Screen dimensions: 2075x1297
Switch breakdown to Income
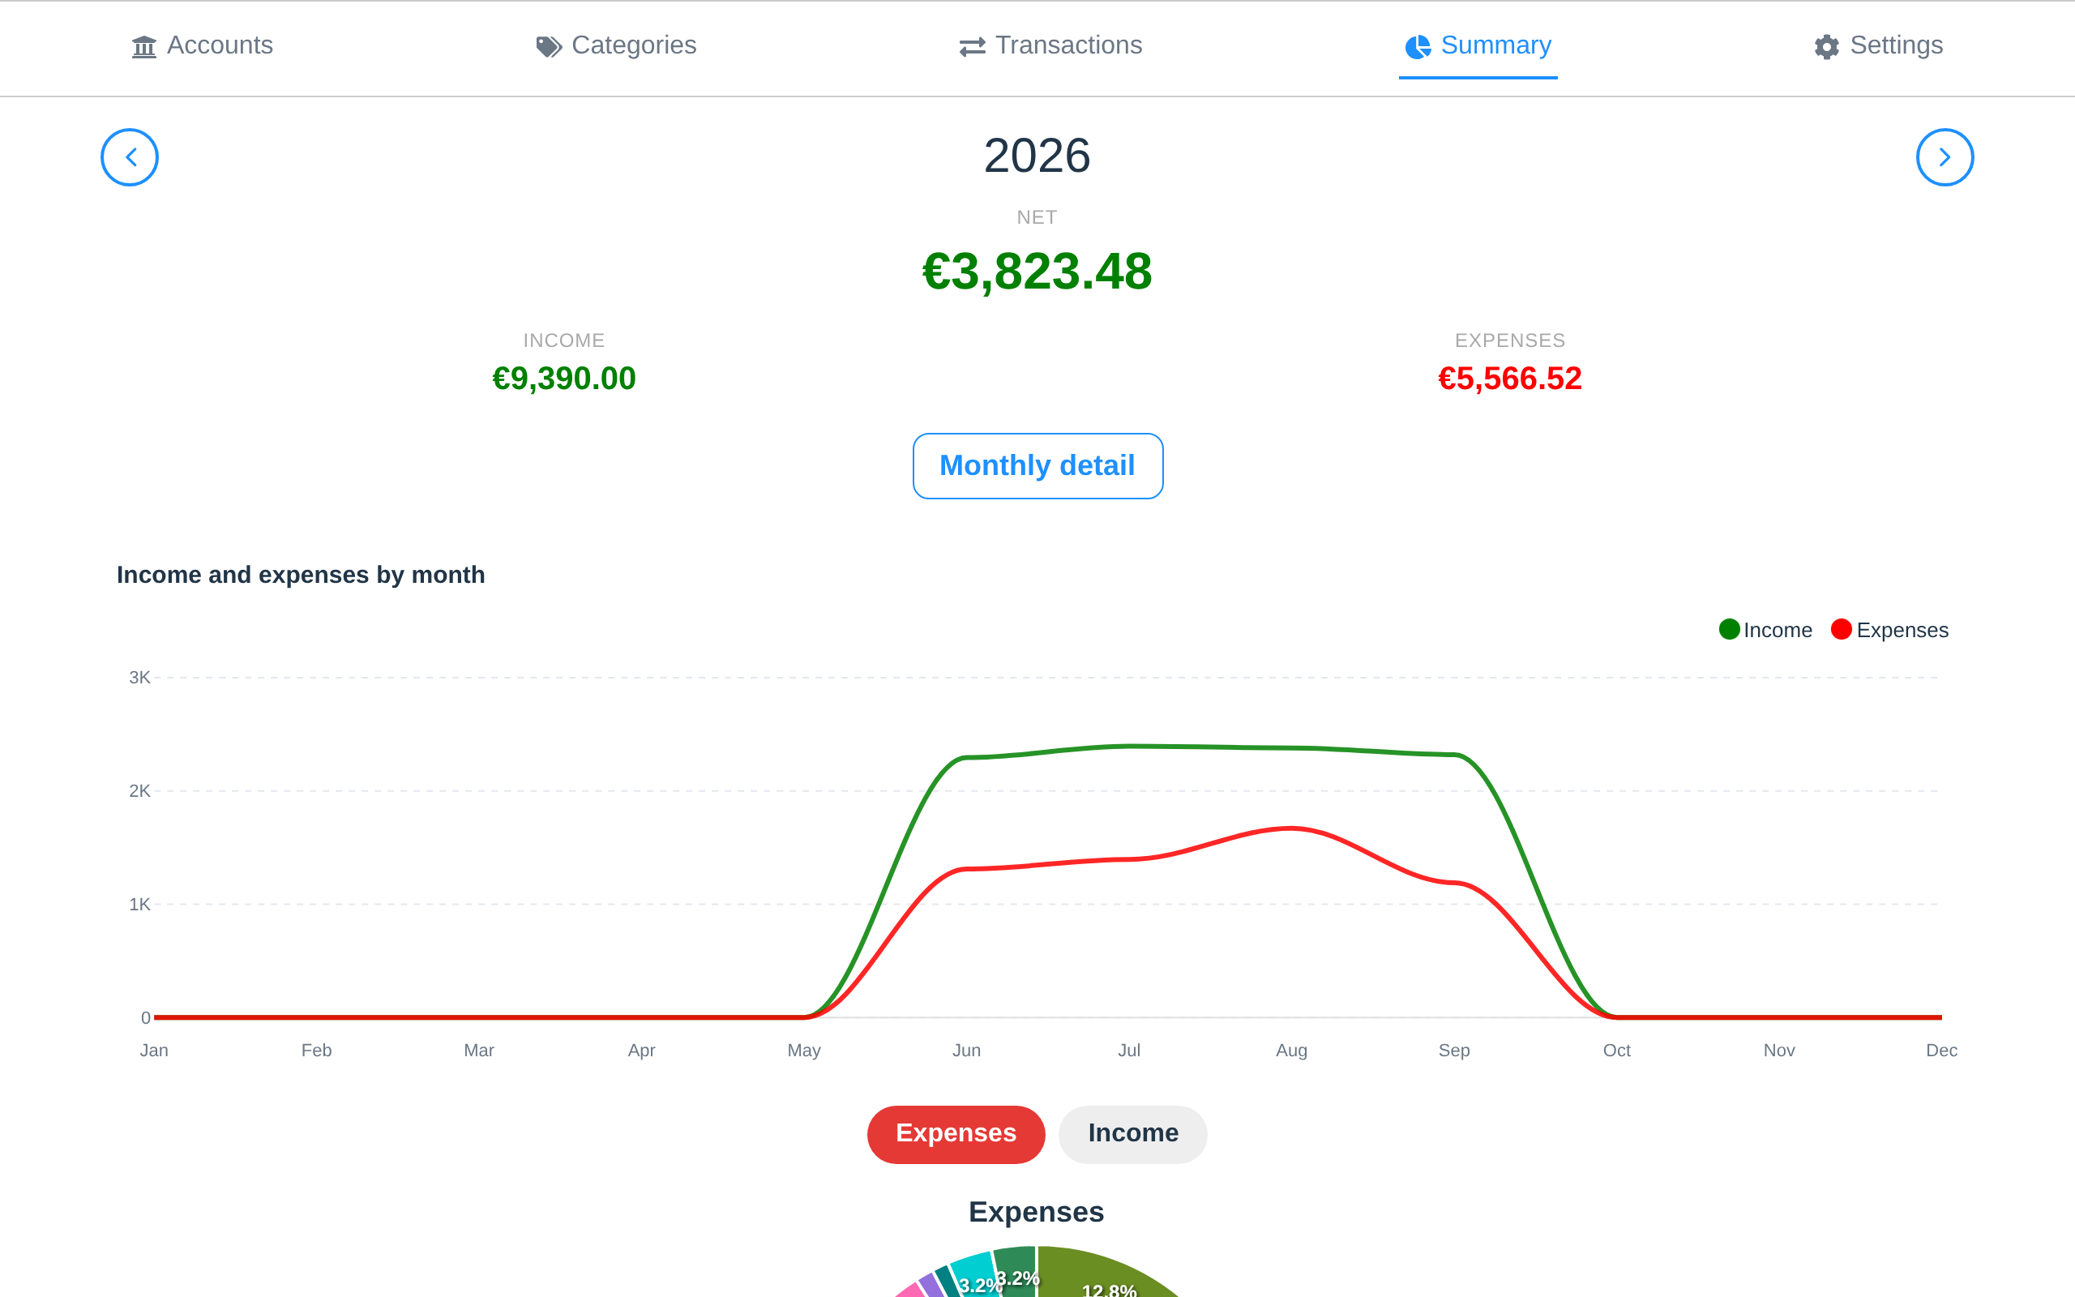(x=1132, y=1134)
